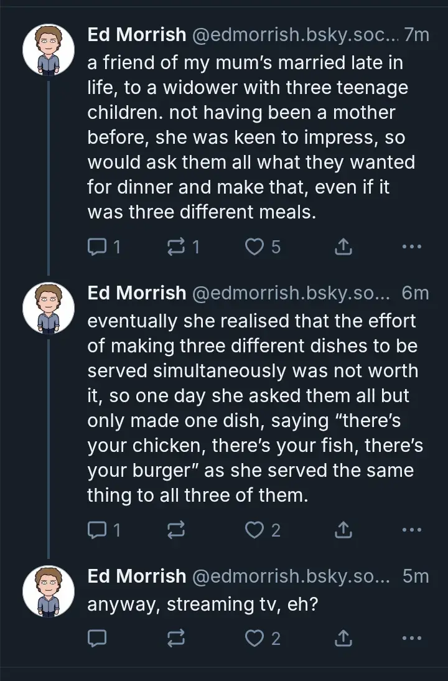The image size is (448, 681).
Task: Share the second post in thread
Action: [x=343, y=530]
